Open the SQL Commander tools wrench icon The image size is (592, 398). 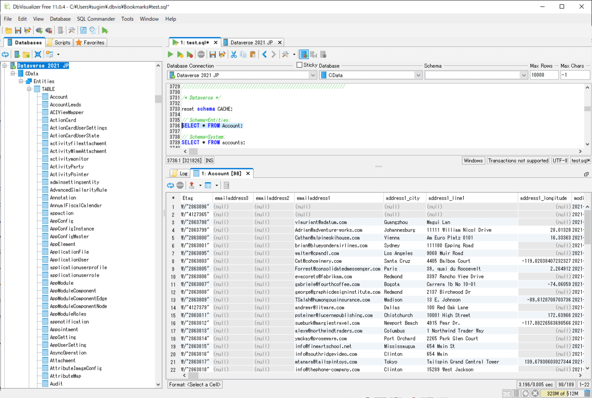(x=285, y=54)
